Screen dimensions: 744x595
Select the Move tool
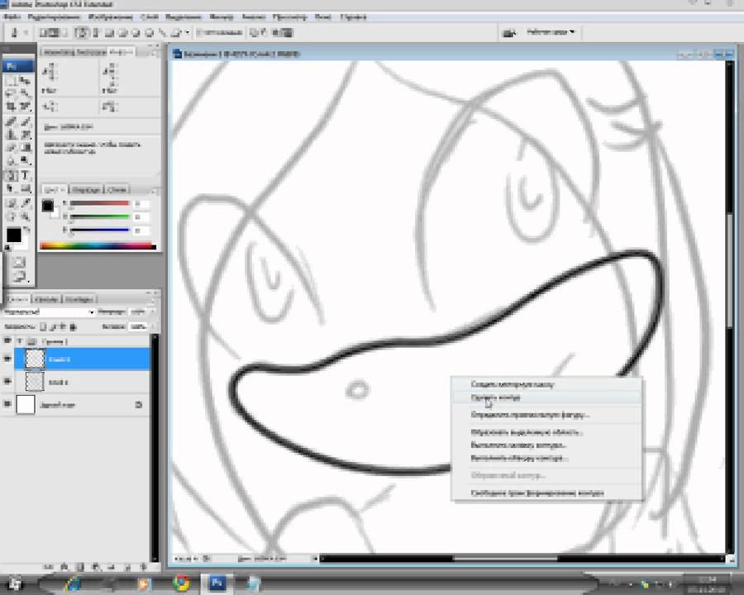25,80
